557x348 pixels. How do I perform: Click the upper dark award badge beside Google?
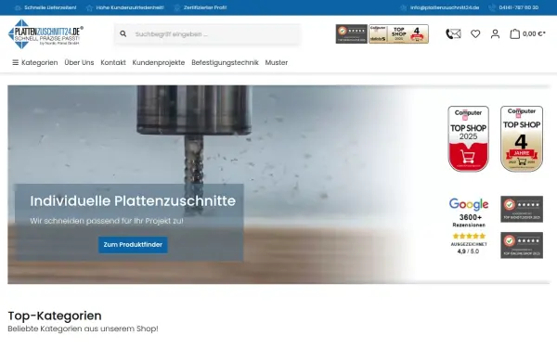click(x=522, y=209)
